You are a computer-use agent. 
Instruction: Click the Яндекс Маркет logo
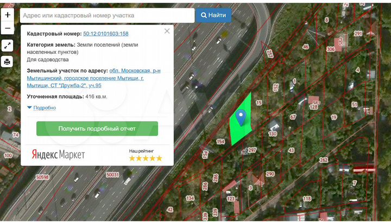[58, 155]
